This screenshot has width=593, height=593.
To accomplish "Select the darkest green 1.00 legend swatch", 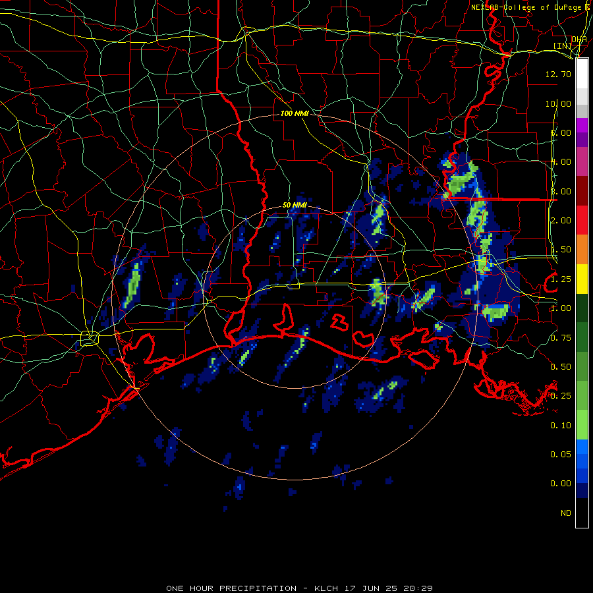I will pyautogui.click(x=582, y=308).
